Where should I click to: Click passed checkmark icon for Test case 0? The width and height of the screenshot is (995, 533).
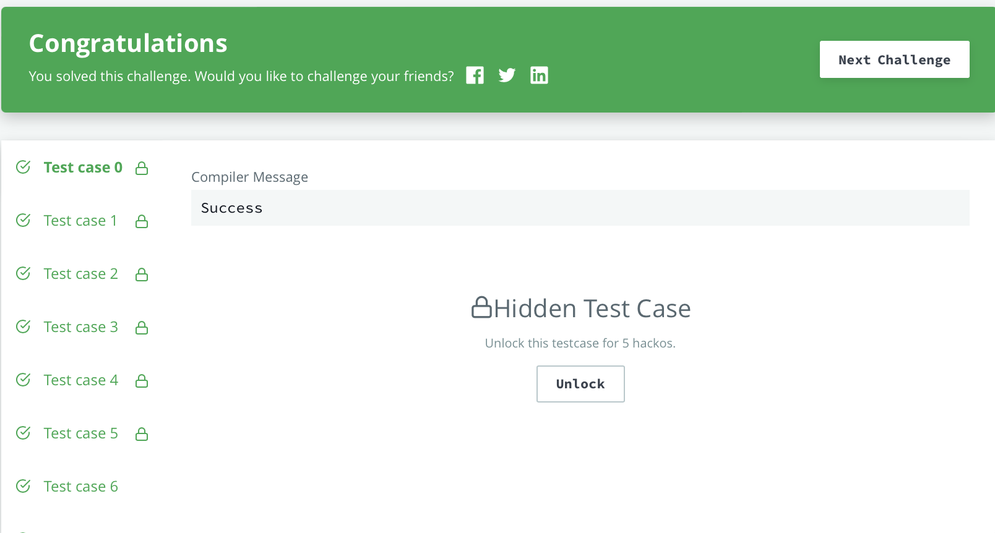pyautogui.click(x=23, y=167)
